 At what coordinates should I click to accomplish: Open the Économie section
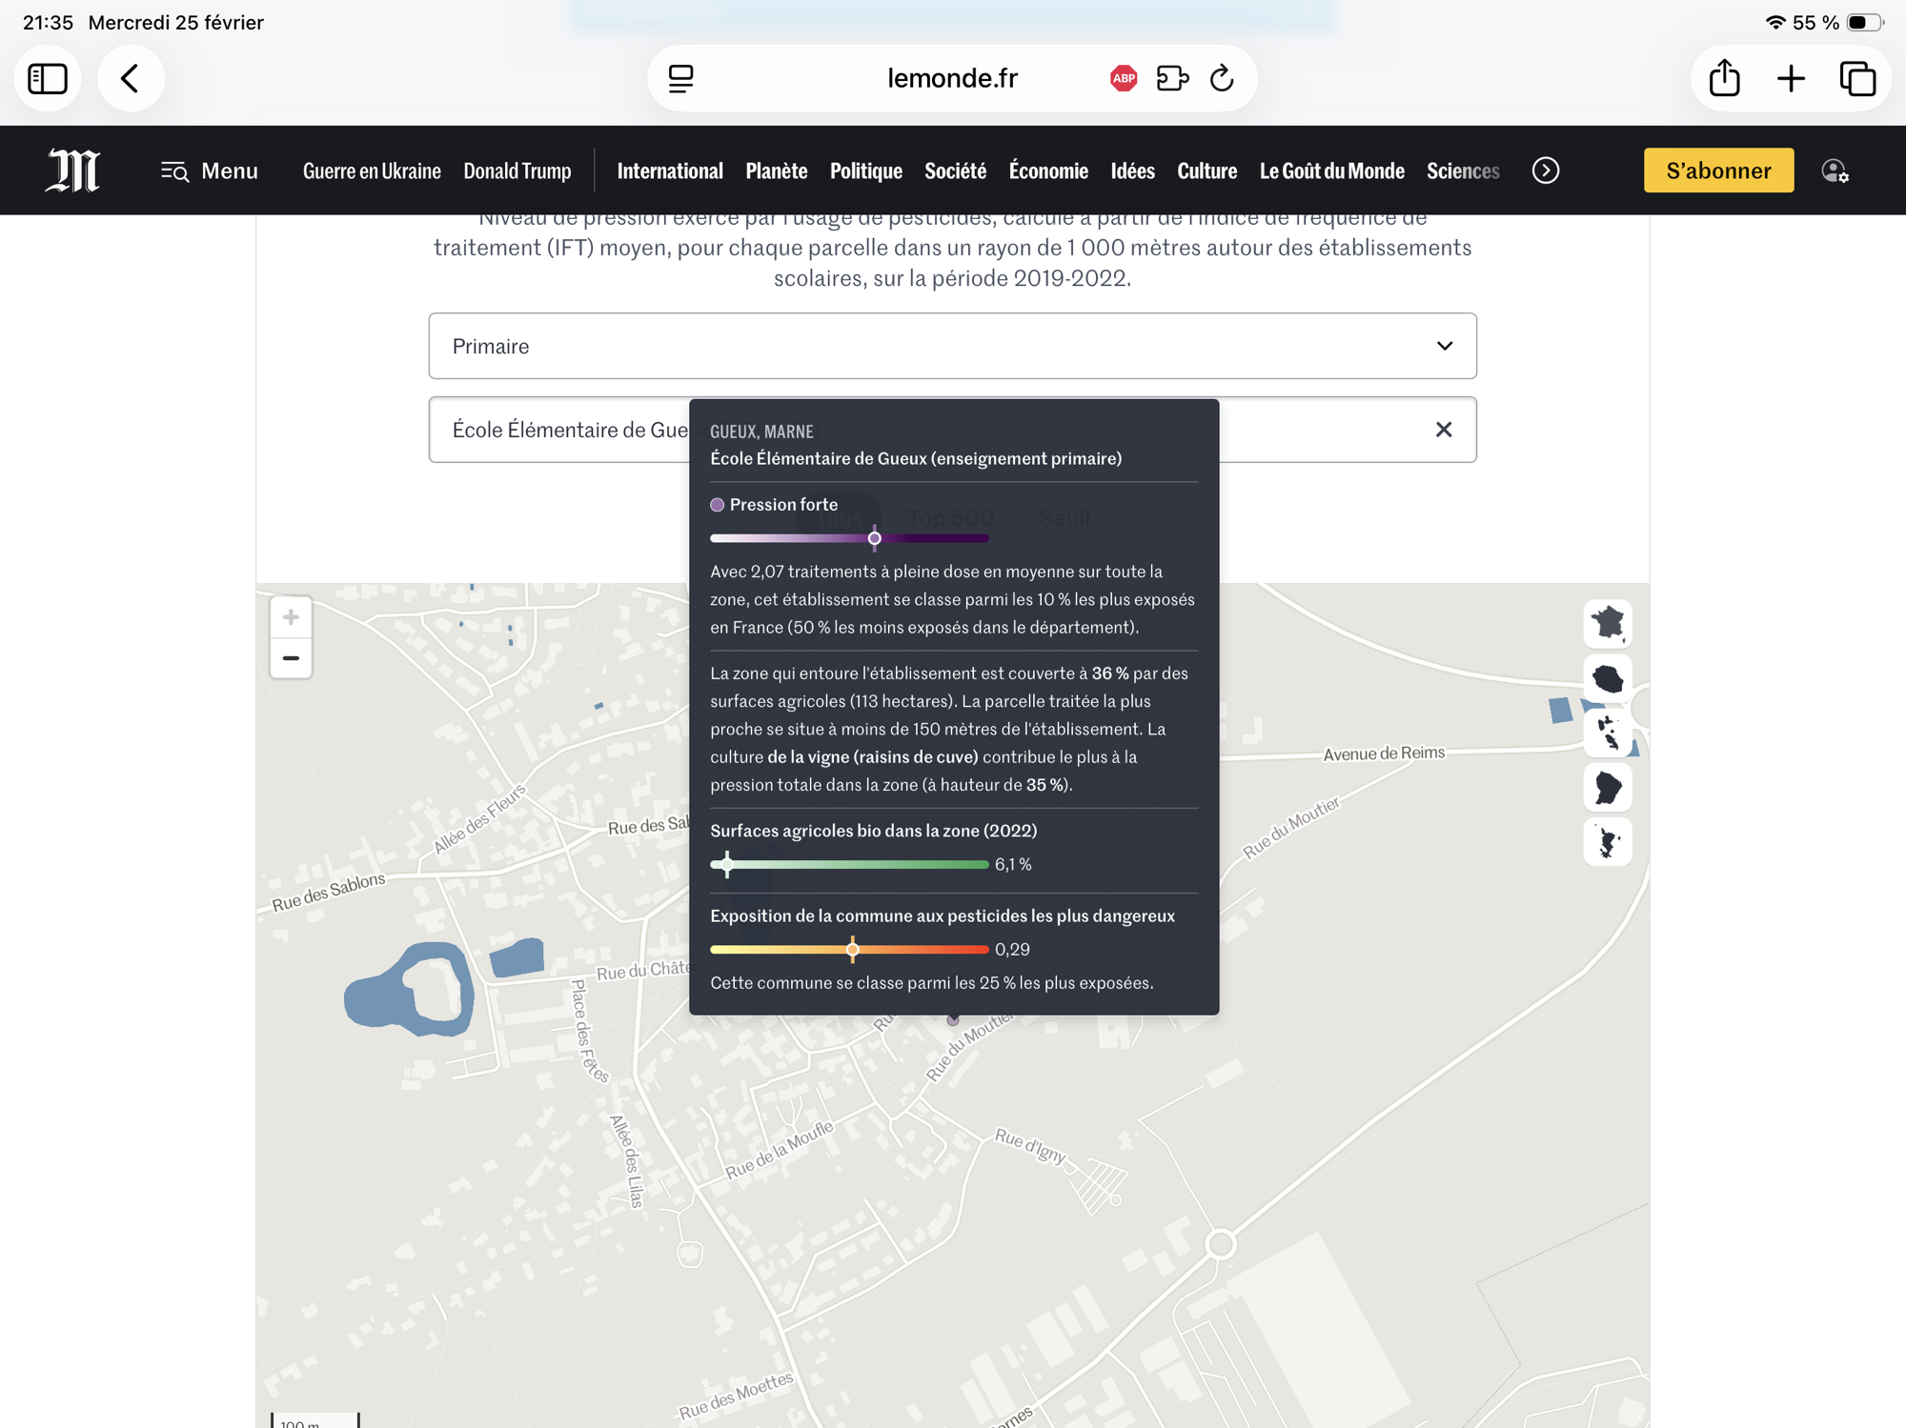tap(1048, 171)
